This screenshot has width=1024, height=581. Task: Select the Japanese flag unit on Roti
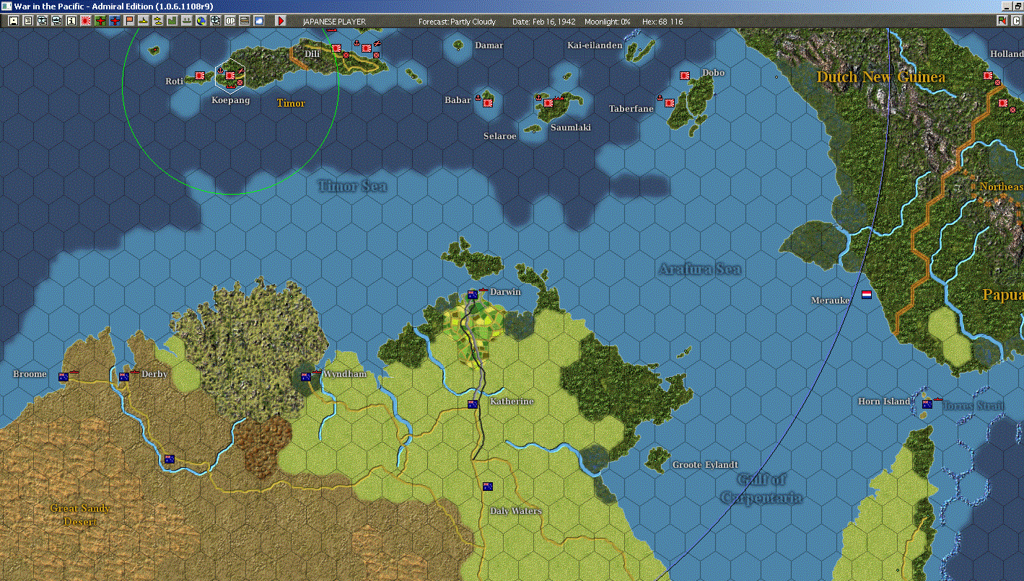pos(200,76)
